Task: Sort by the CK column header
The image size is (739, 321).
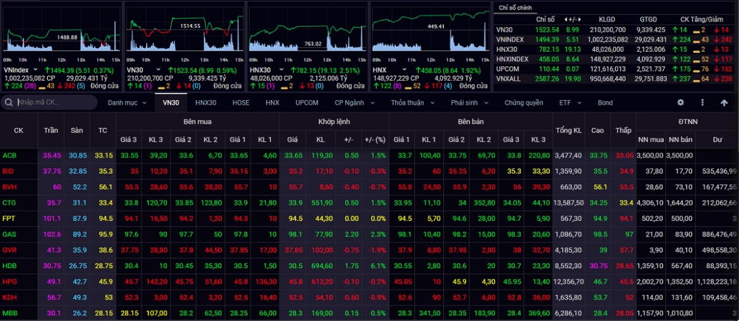Action: pos(18,130)
